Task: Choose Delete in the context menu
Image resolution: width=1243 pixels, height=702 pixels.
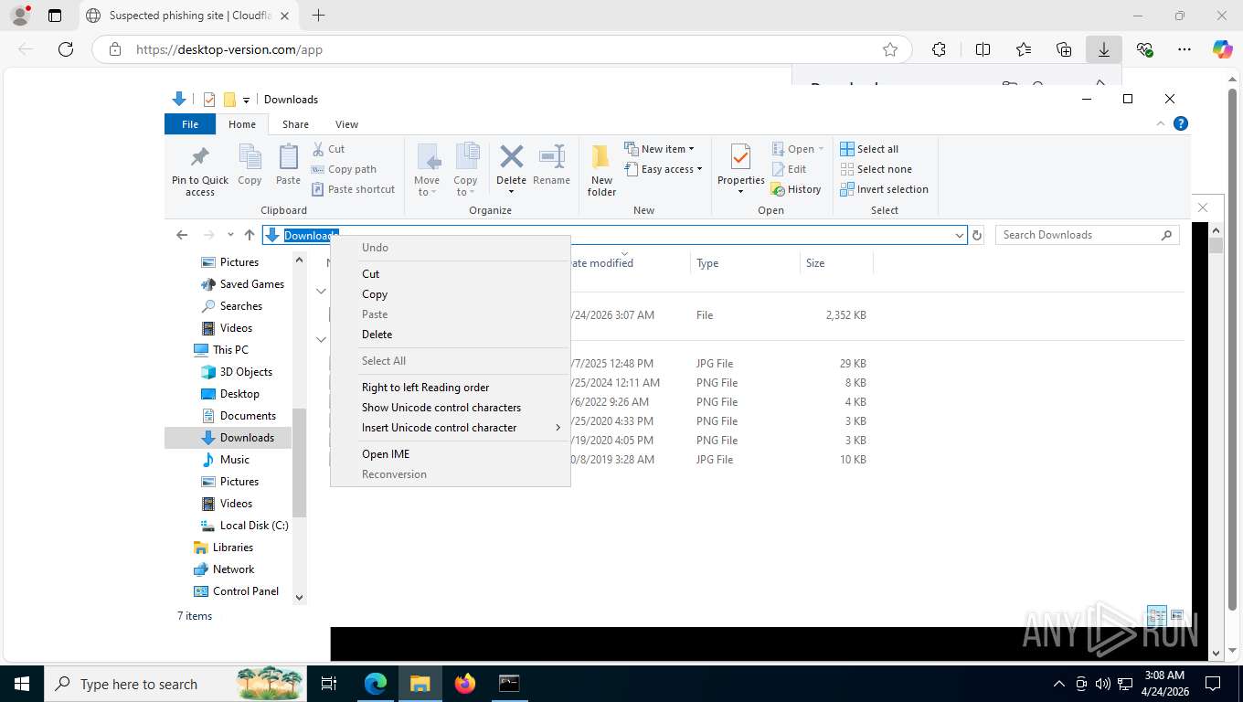Action: pyautogui.click(x=451, y=335)
